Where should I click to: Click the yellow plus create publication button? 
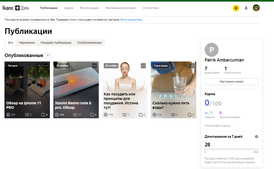point(236,8)
